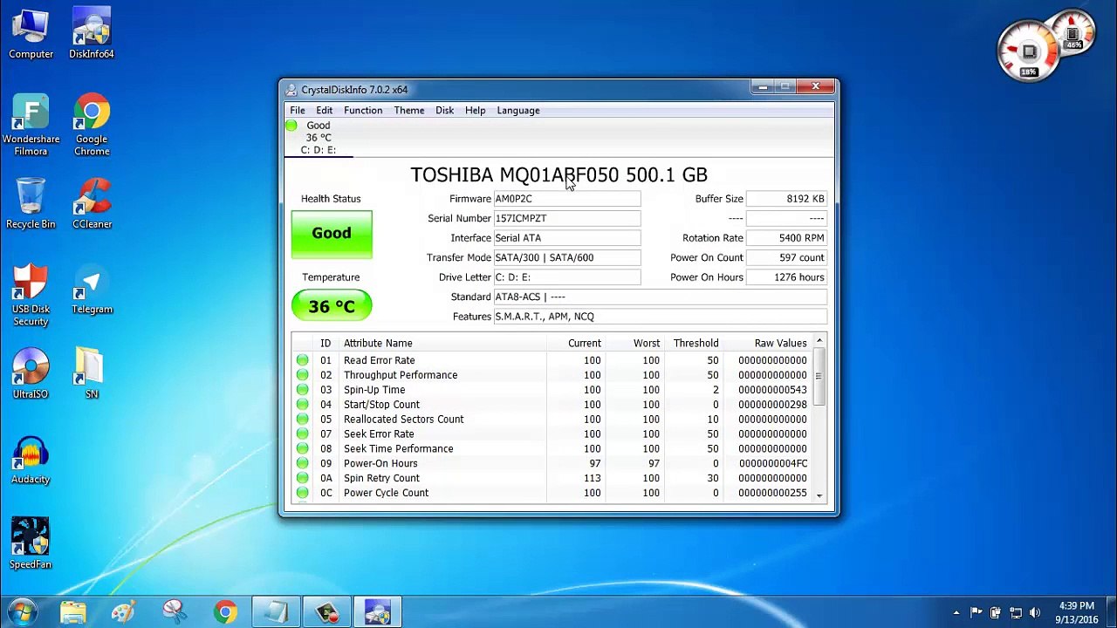Click the Transfer Mode field
This screenshot has height=628, width=1117.
(x=567, y=257)
